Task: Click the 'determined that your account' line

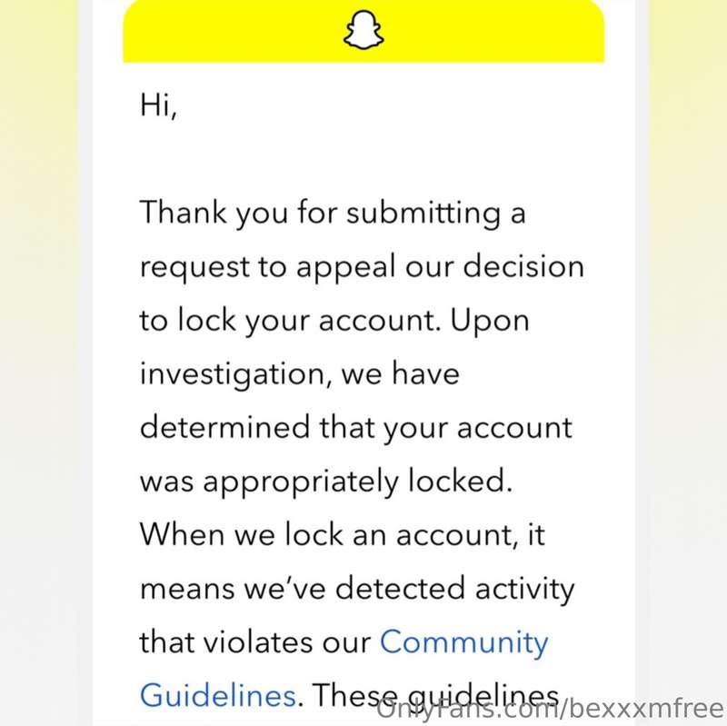Action: (x=355, y=427)
